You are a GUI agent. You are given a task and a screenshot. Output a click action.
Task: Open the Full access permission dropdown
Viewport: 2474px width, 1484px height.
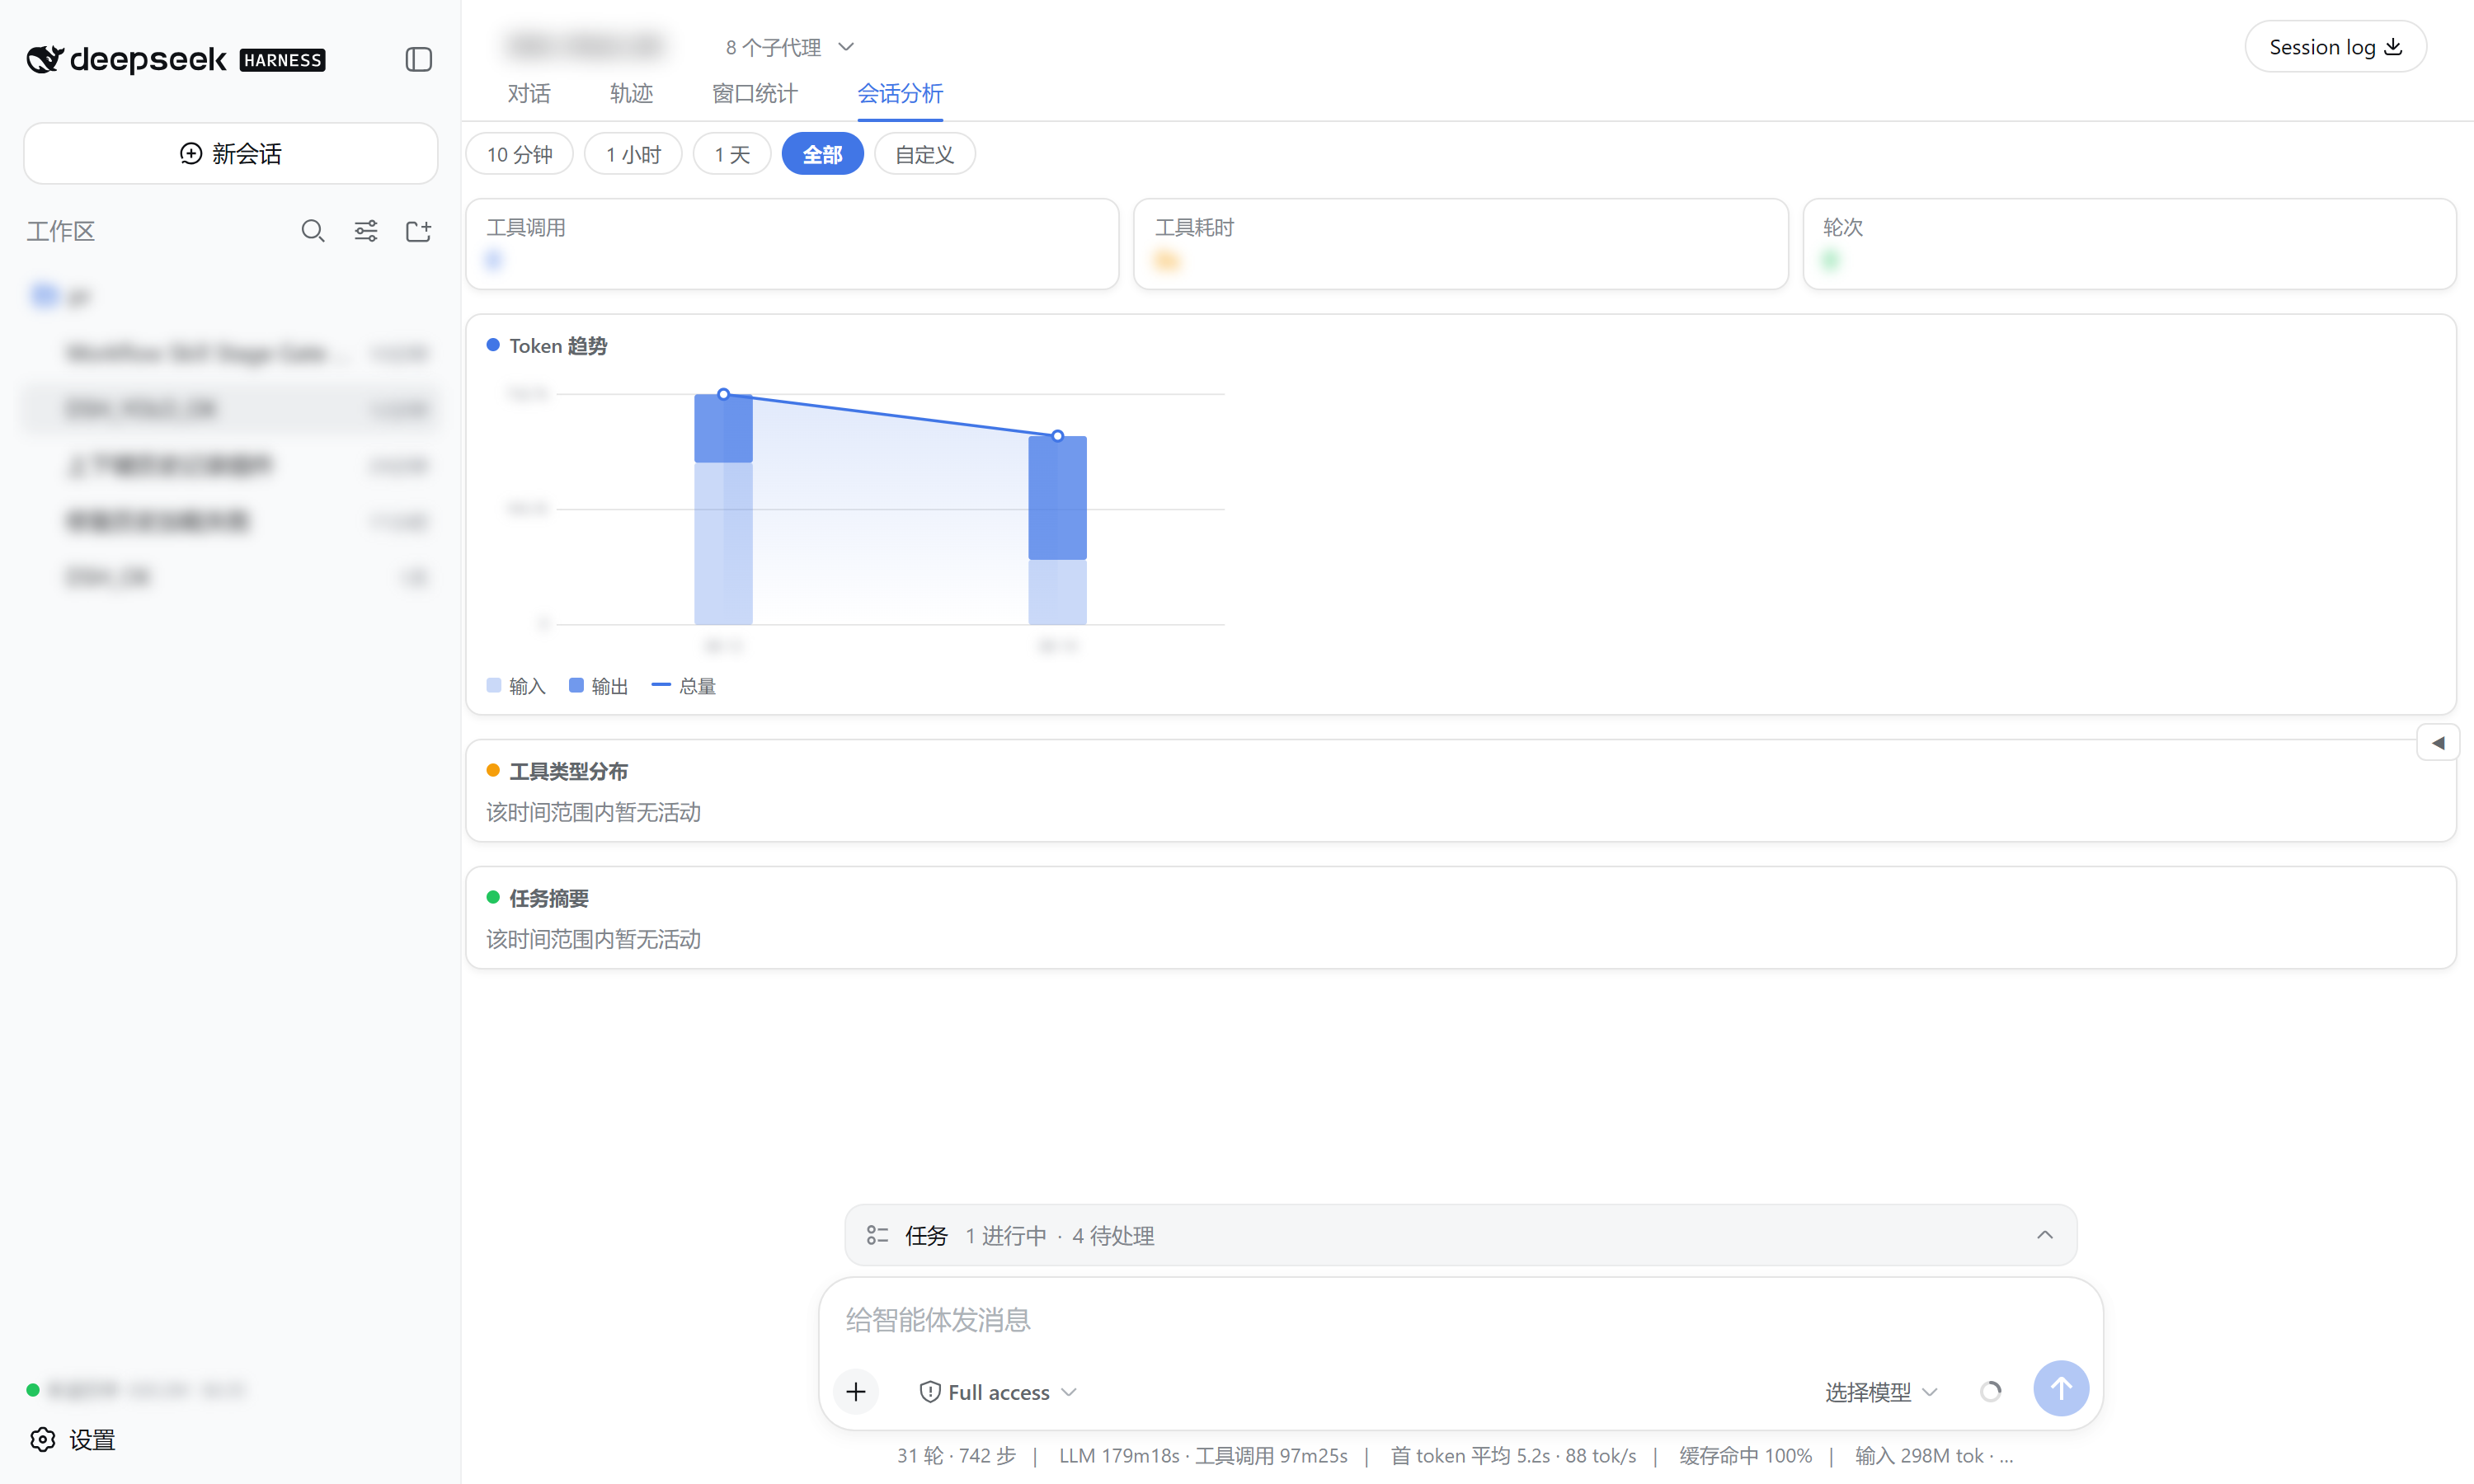(x=998, y=1391)
